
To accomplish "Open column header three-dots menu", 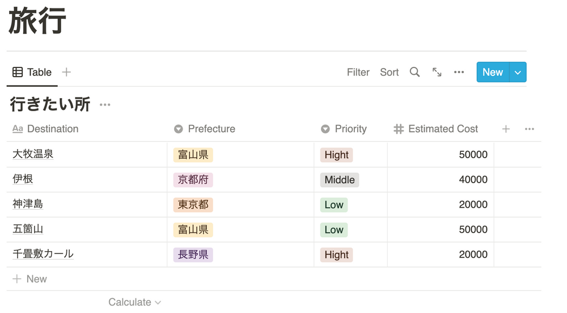I will 529,129.
